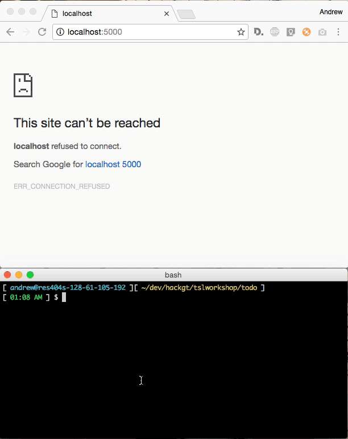348x439 pixels.
Task: Open the camera screenshot extension
Action: pyautogui.click(x=322, y=32)
